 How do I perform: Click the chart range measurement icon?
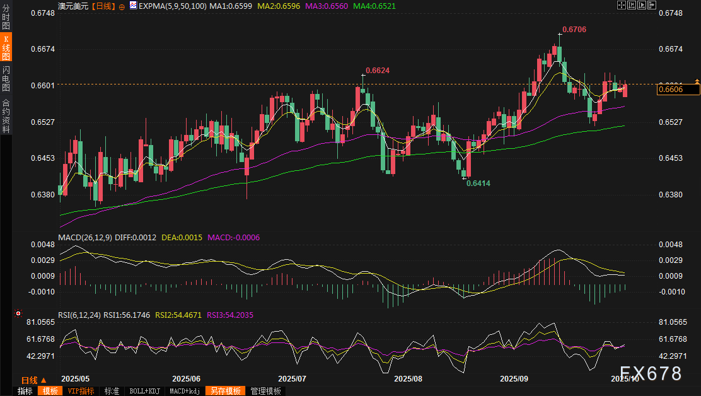coord(631,5)
